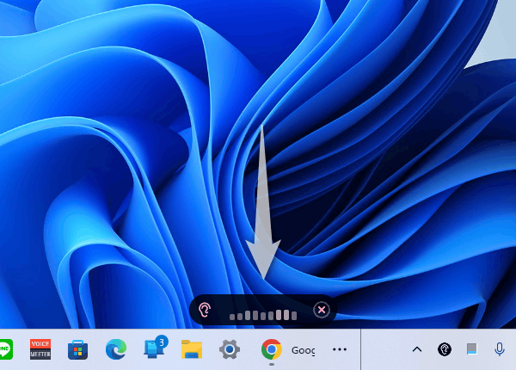Open Microsoft Edge browser

click(x=116, y=349)
